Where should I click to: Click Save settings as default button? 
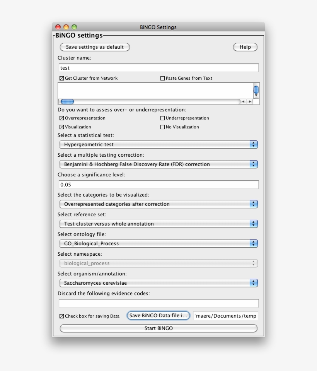pos(95,47)
